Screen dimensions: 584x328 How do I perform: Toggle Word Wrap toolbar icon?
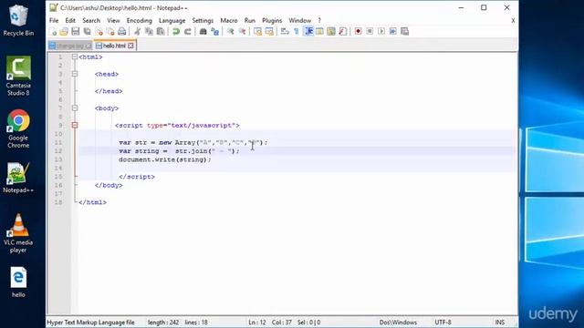pyautogui.click(x=285, y=32)
